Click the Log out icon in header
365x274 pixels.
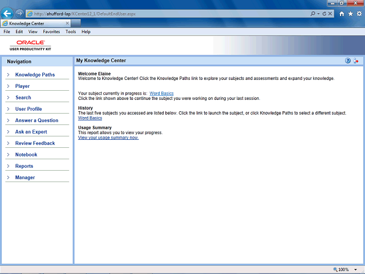click(356, 61)
